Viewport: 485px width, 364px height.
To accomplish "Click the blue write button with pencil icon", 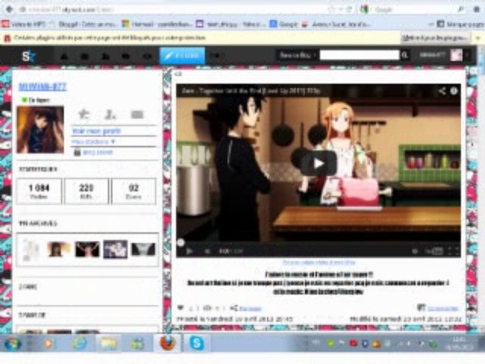I will (182, 56).
